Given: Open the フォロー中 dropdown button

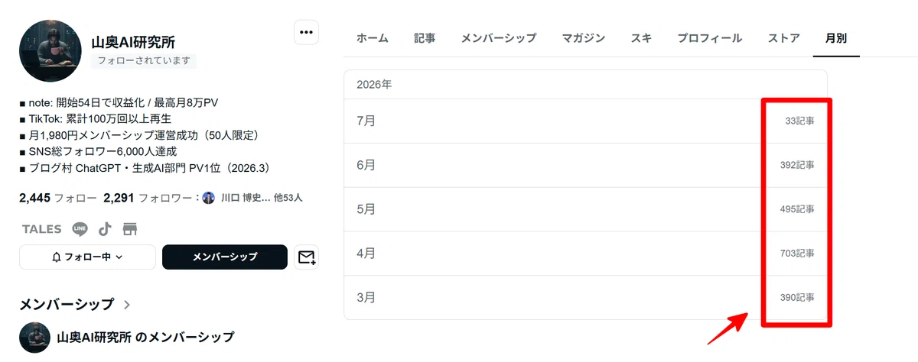Looking at the screenshot, I should click(x=87, y=257).
